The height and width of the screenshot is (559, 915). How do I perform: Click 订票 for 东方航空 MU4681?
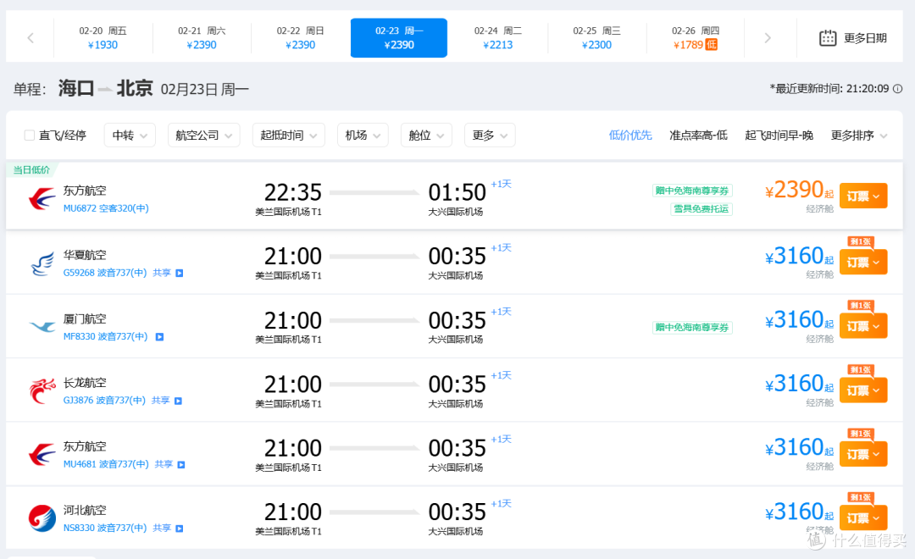[863, 454]
